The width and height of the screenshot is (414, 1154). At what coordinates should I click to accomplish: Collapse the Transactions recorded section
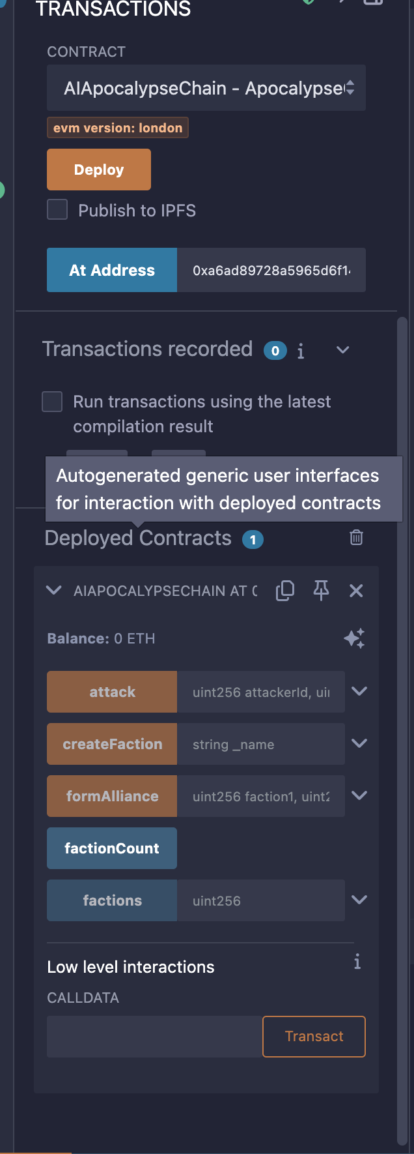pos(343,350)
